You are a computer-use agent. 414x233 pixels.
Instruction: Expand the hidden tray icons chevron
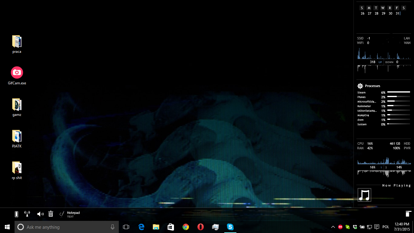(333, 227)
